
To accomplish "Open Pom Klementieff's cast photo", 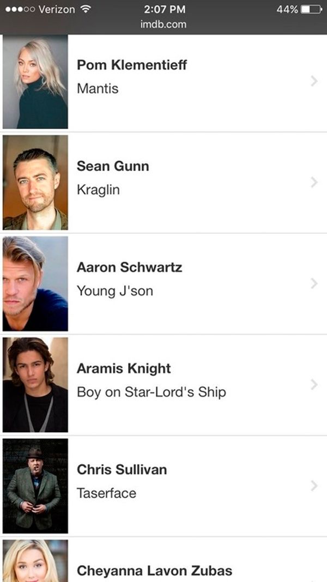I will coord(35,82).
